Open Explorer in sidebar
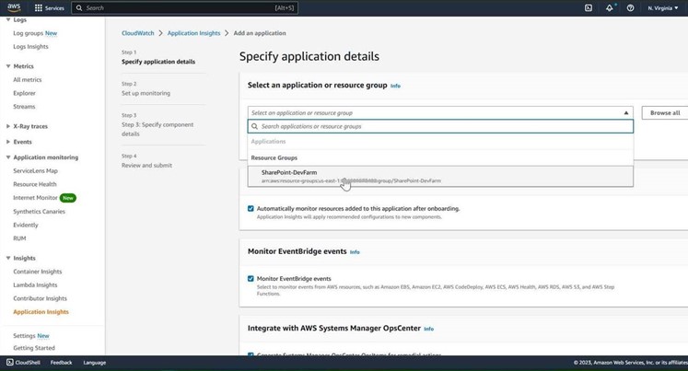688x371 pixels. [24, 93]
